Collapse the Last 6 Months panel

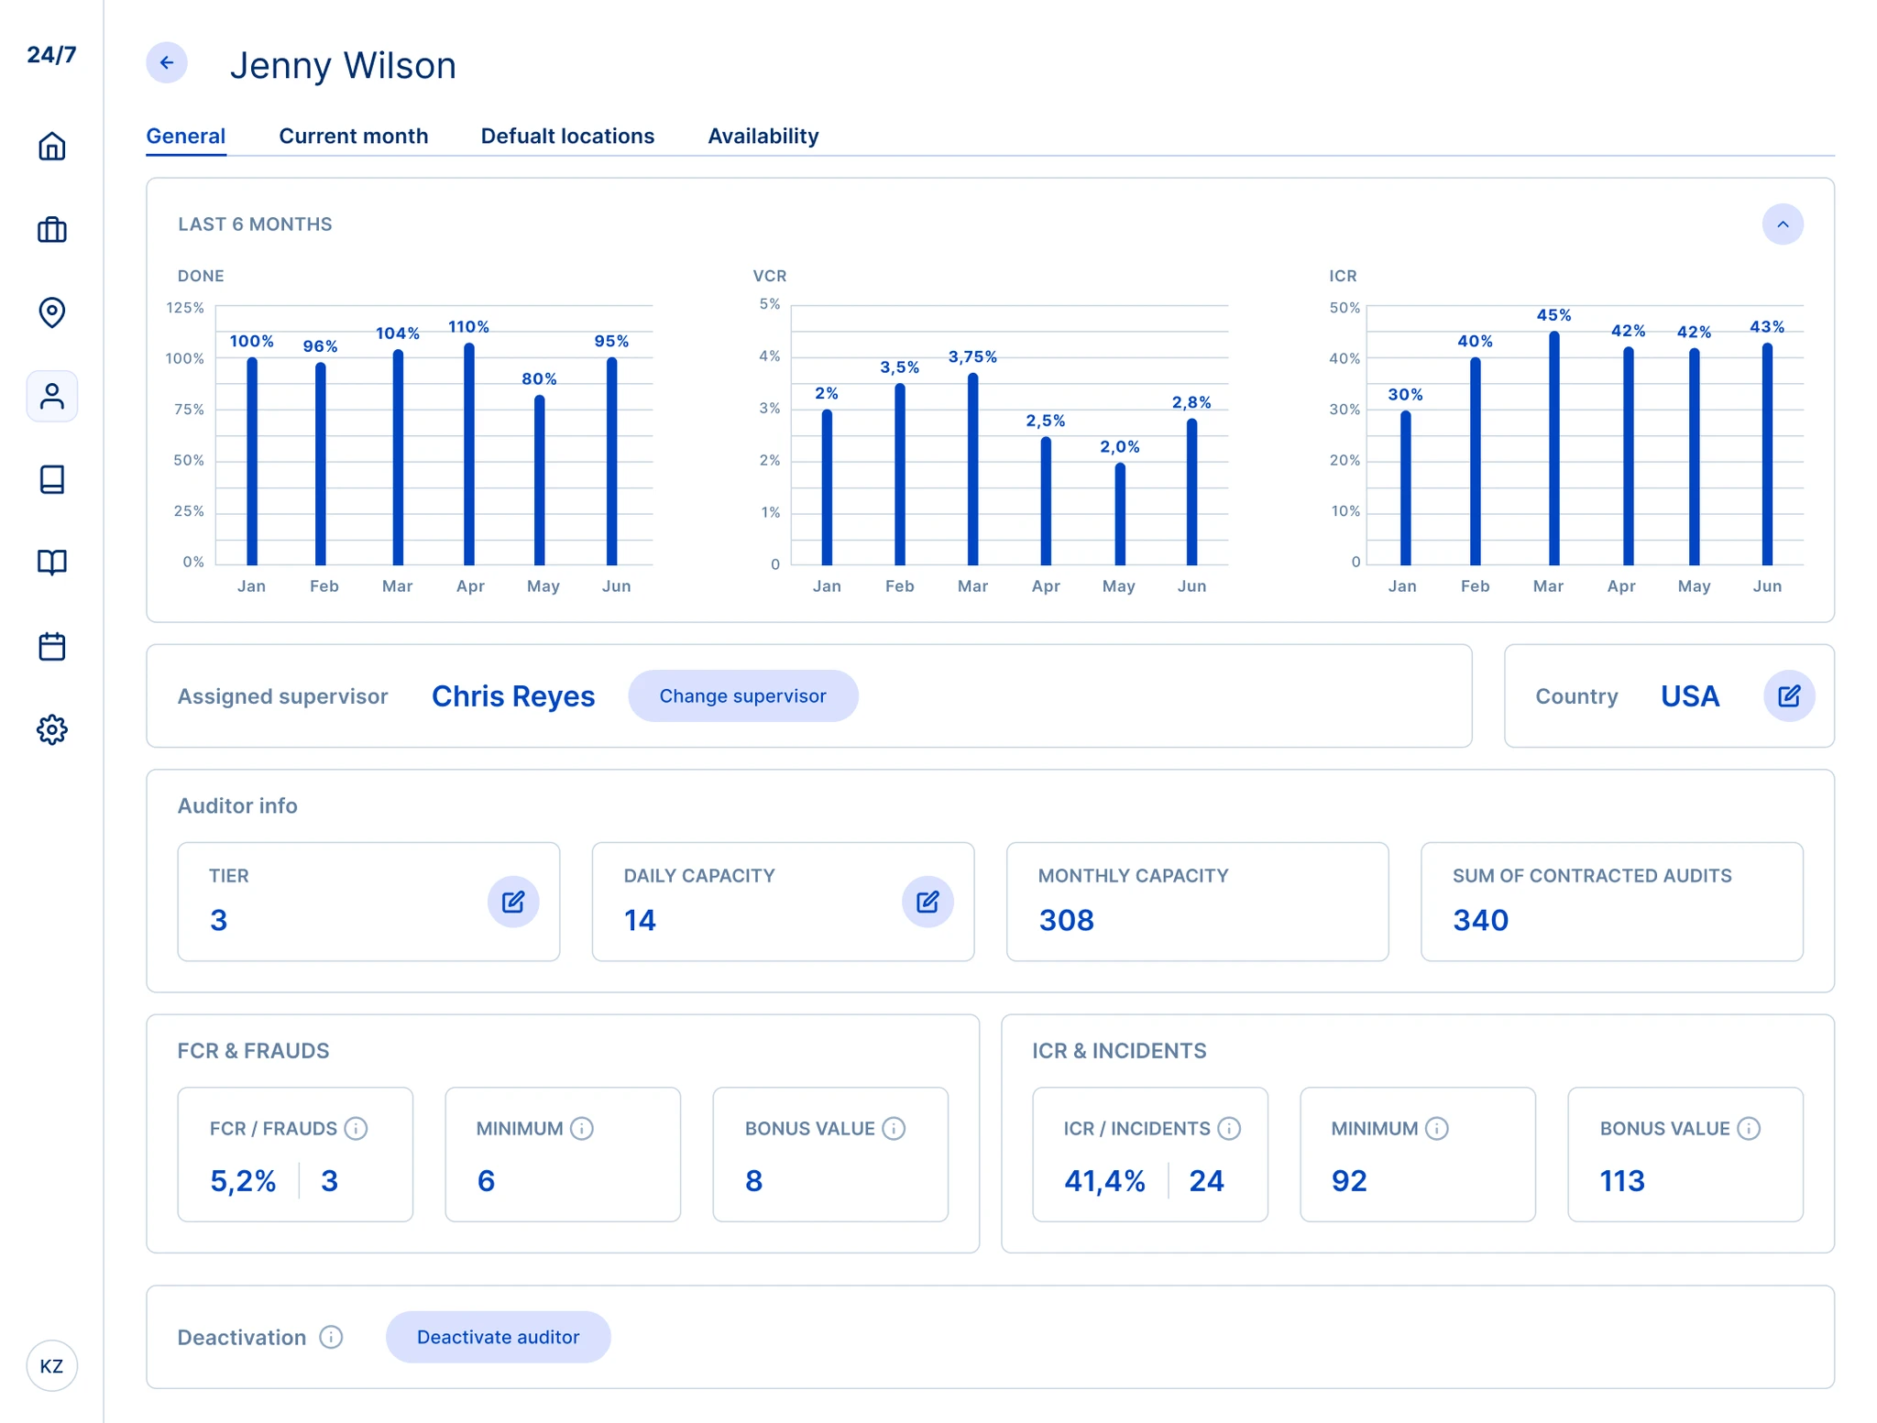[1782, 224]
